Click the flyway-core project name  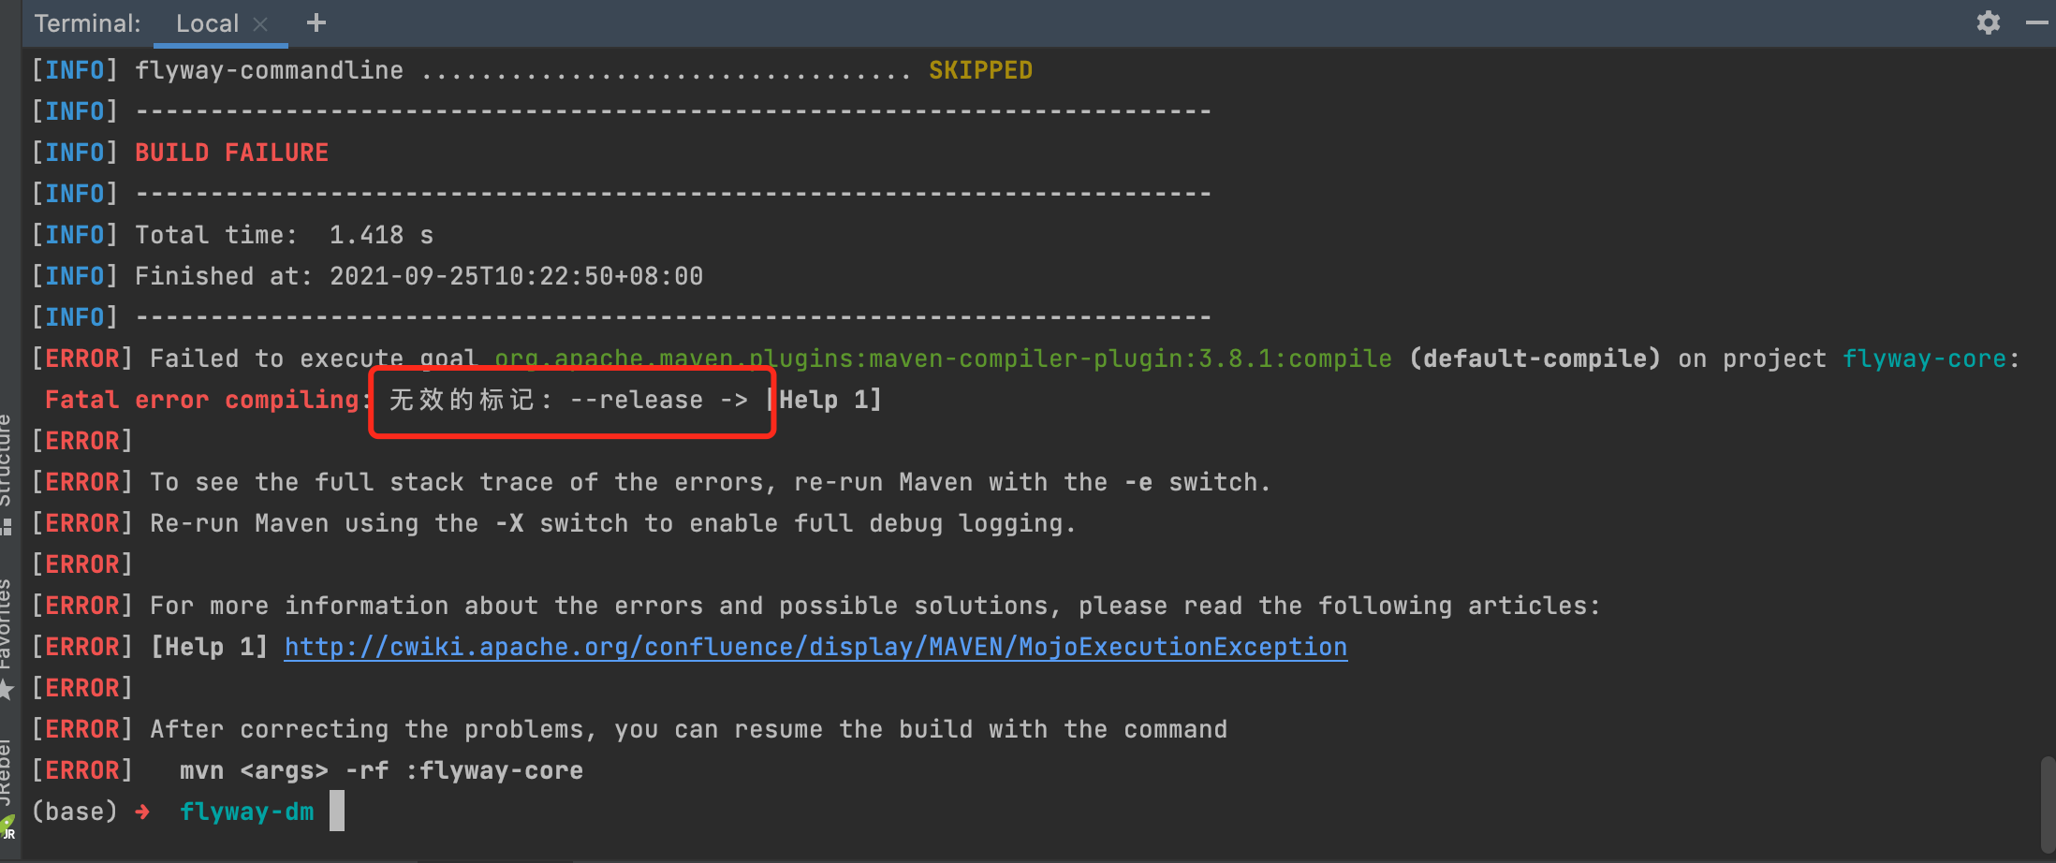pyautogui.click(x=1924, y=358)
